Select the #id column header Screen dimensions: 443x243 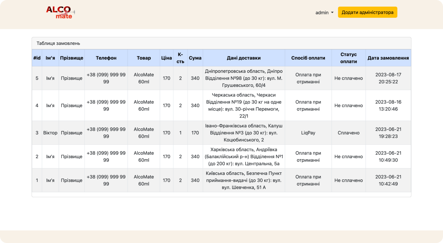pos(37,58)
